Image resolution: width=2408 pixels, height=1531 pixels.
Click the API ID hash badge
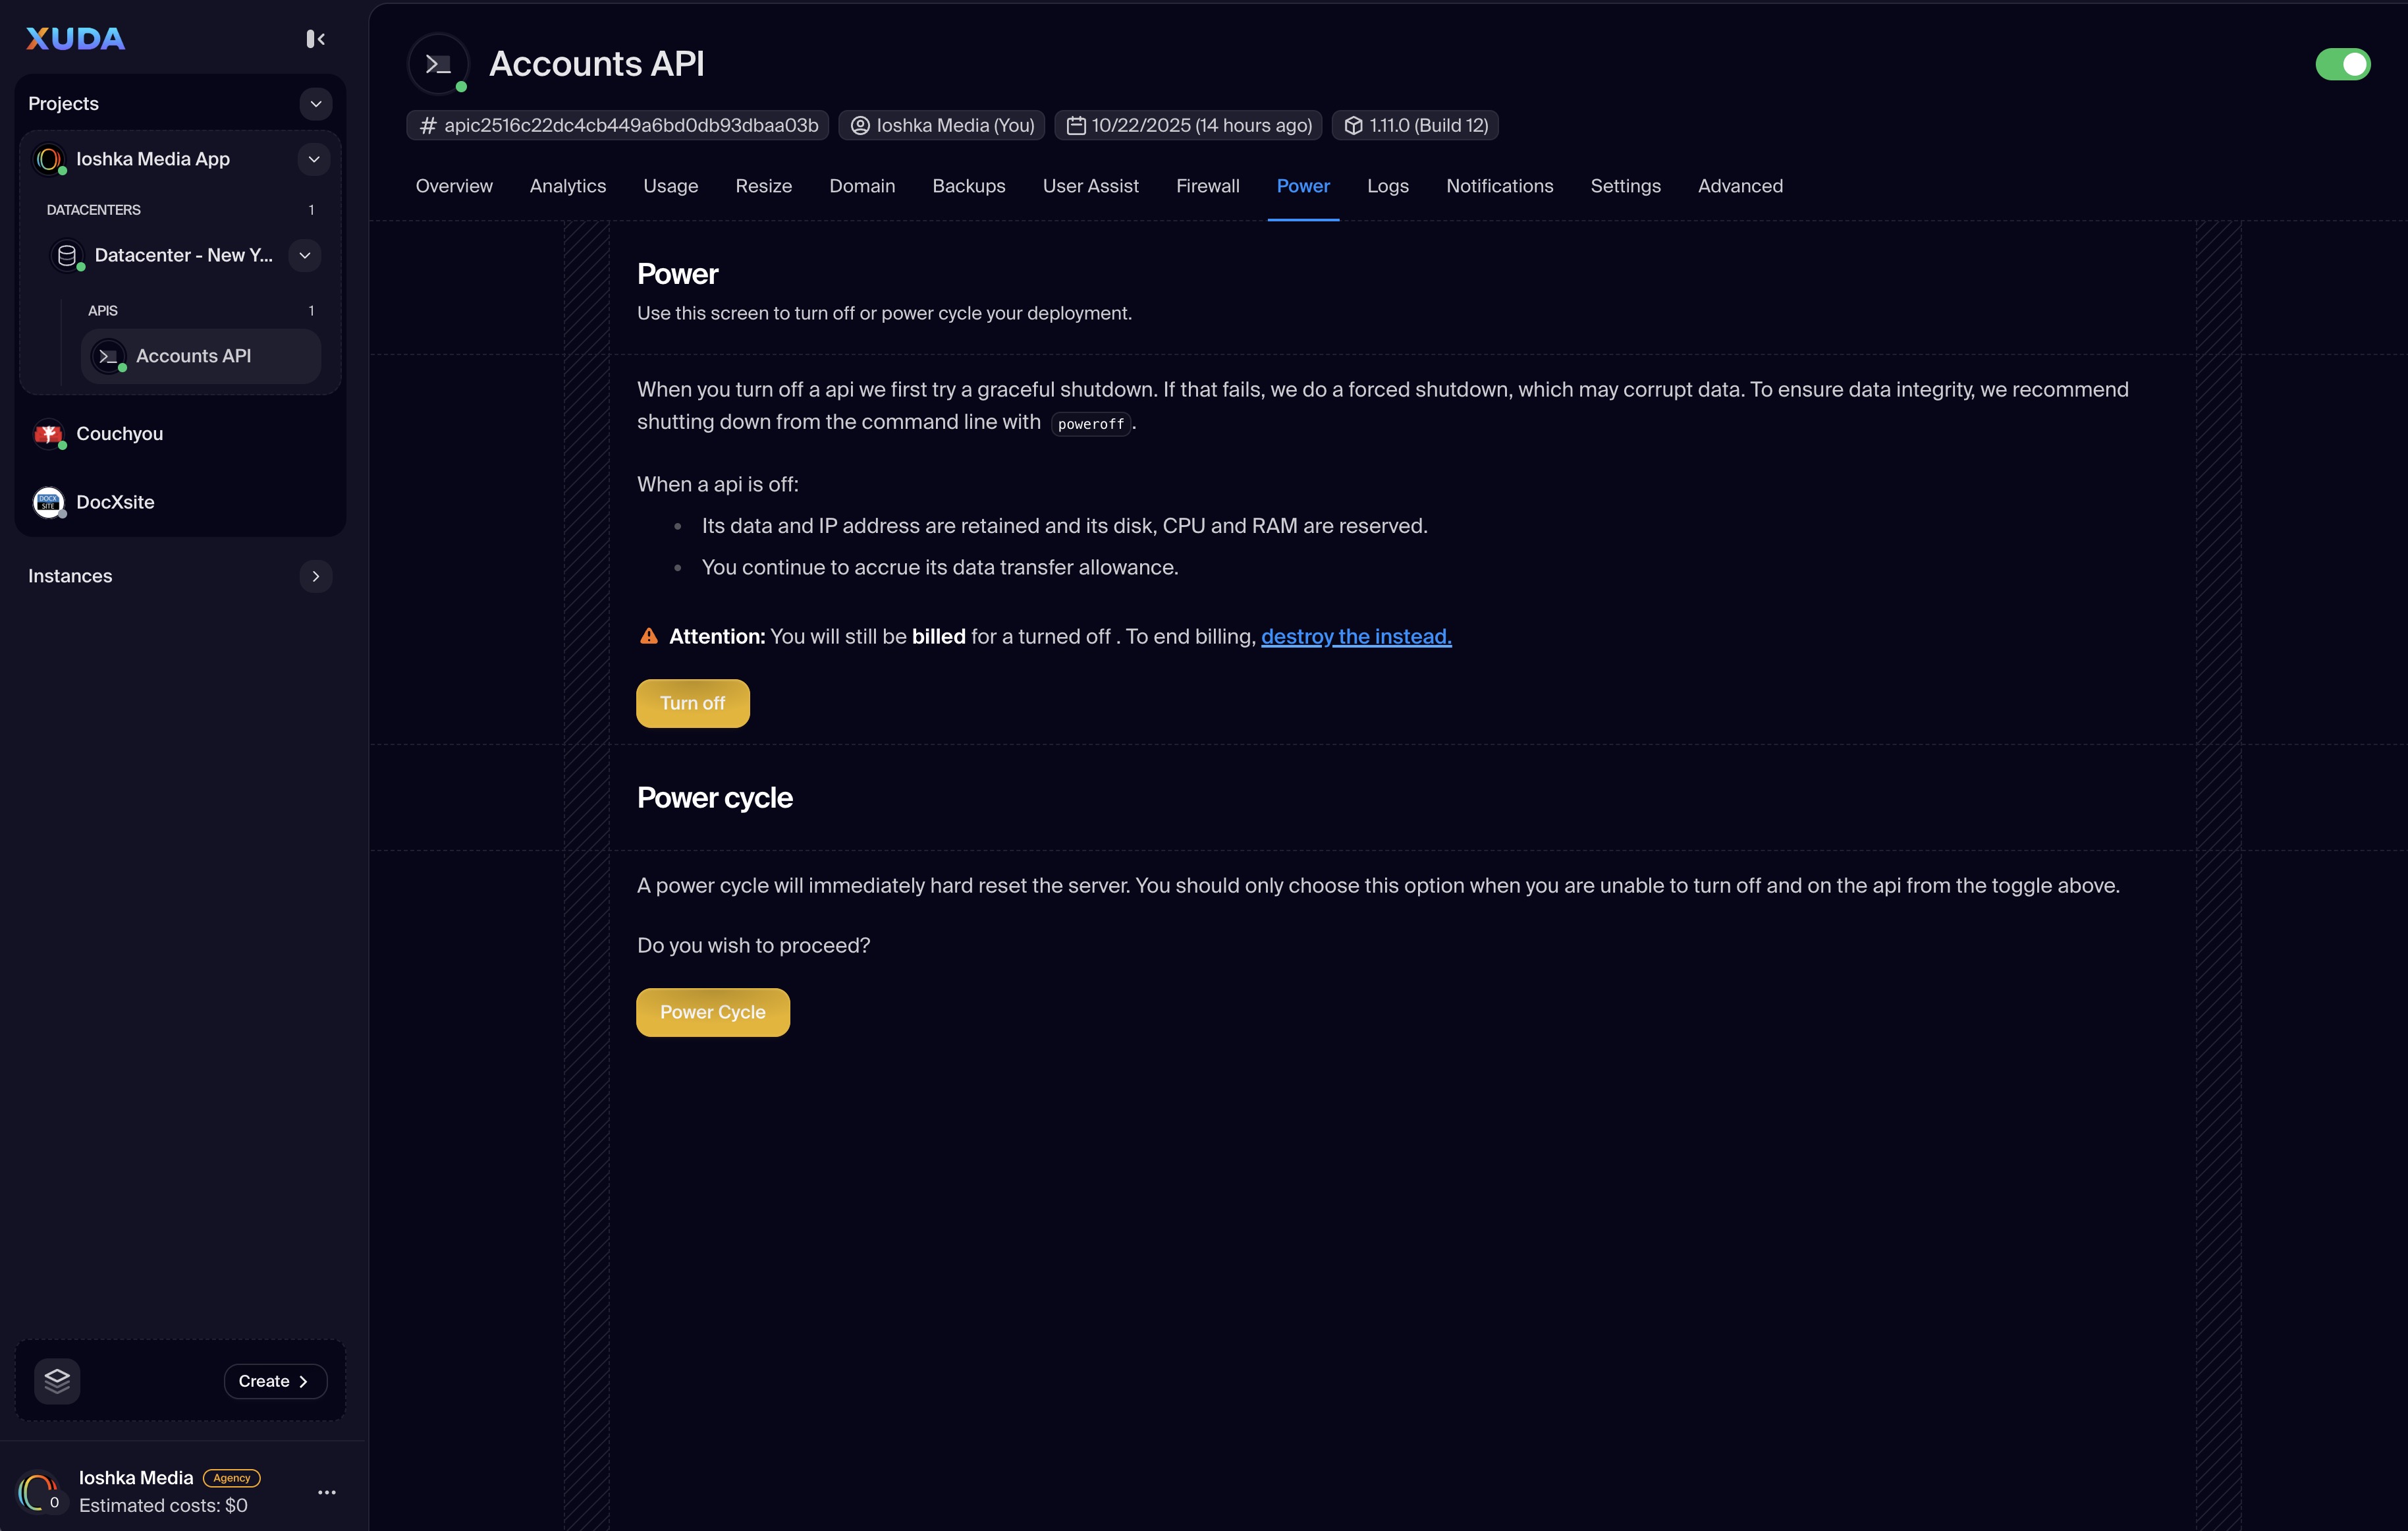point(618,125)
